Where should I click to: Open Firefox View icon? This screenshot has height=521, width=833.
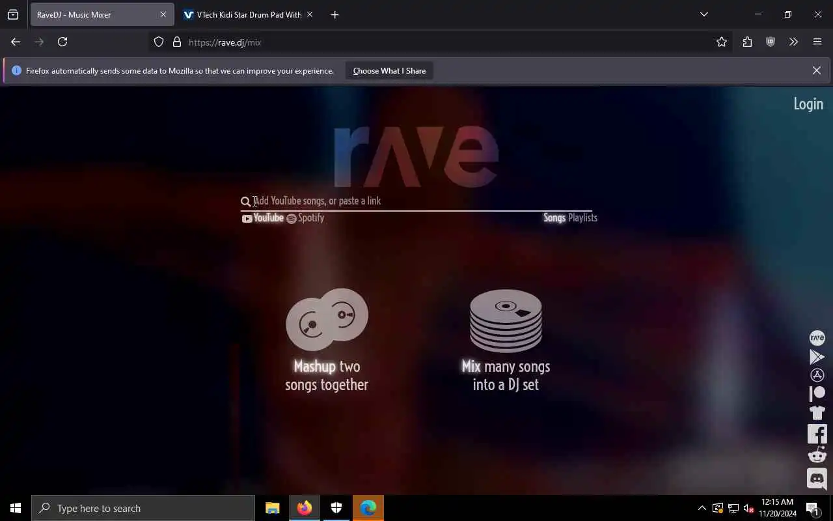click(13, 14)
